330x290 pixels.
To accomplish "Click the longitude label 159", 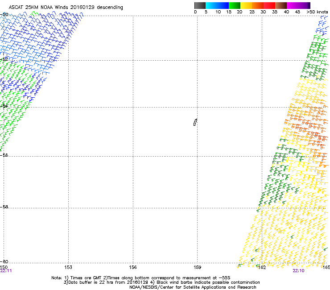I will (198, 267).
